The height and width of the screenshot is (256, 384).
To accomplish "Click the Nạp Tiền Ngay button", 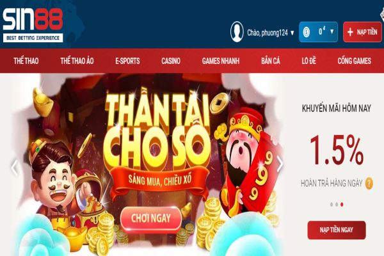I will 337,230.
